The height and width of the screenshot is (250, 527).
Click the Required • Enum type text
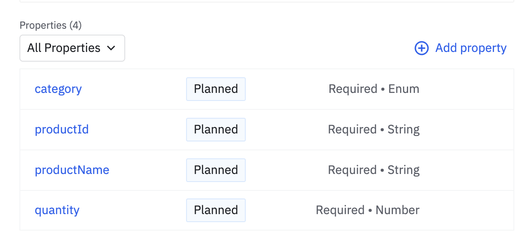[x=374, y=89]
